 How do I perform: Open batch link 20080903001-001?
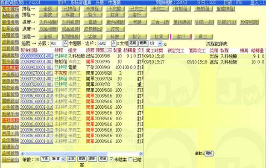click(x=37, y=67)
